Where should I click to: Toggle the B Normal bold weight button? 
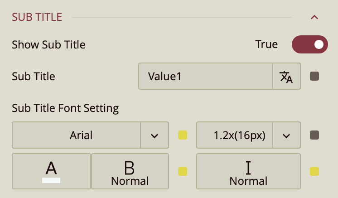click(x=130, y=171)
